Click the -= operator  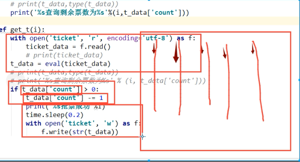(91, 98)
